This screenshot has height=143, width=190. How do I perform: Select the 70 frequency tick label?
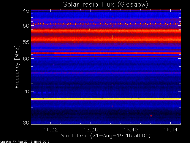coord(26,91)
